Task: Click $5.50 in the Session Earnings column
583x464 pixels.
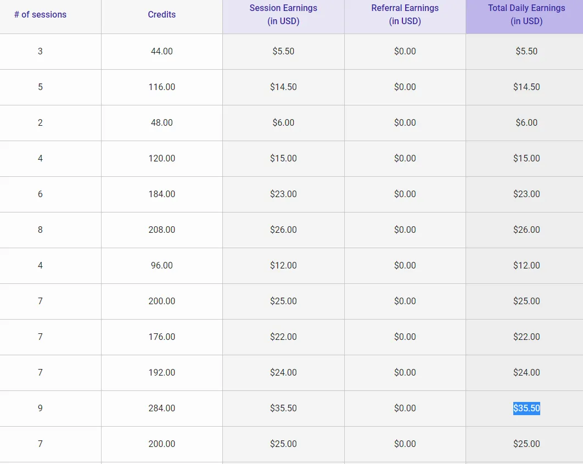Action: pyautogui.click(x=283, y=51)
